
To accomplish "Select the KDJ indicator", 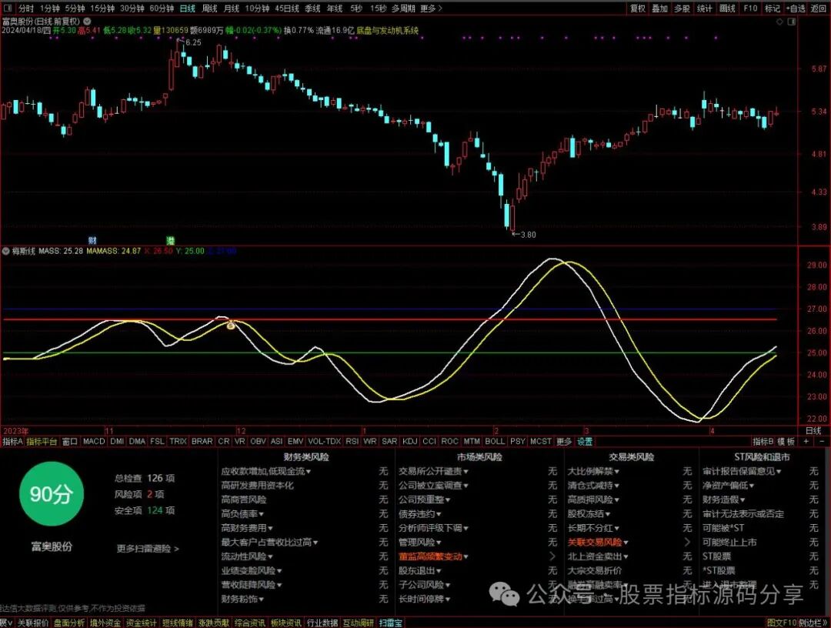I will point(409,442).
